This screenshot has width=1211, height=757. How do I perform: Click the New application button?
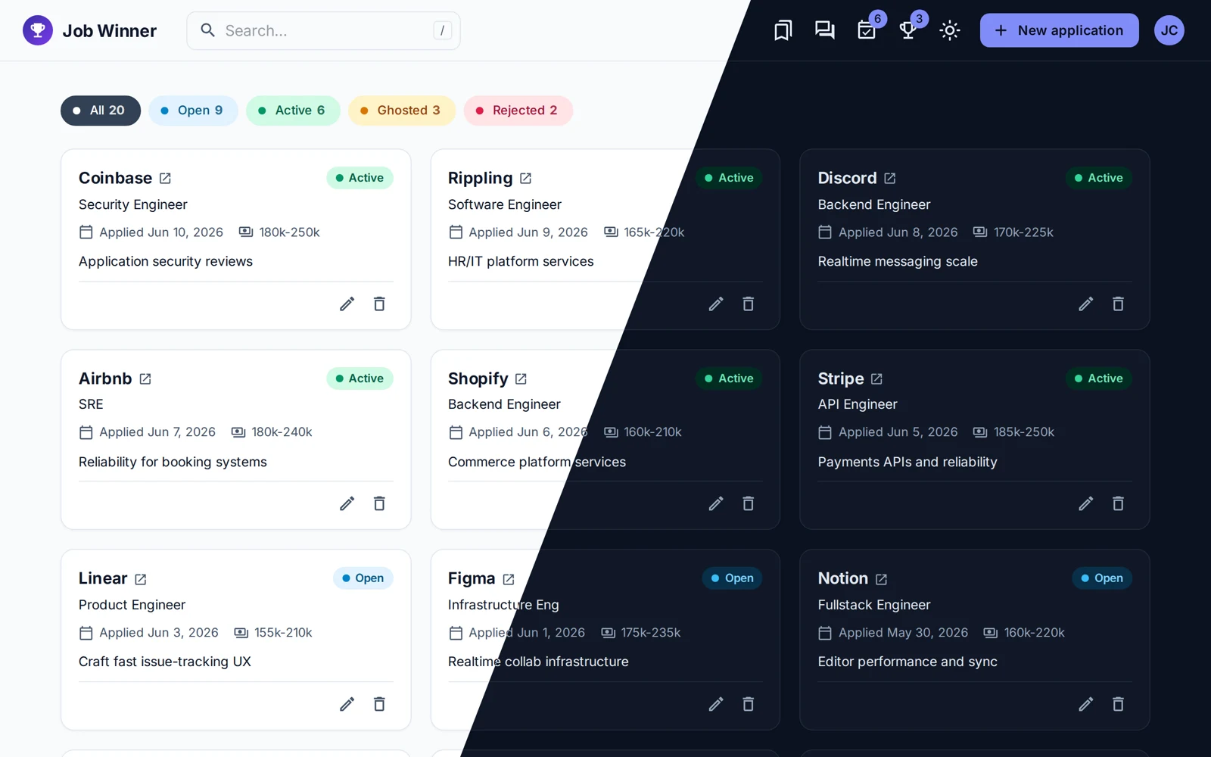[1059, 30]
